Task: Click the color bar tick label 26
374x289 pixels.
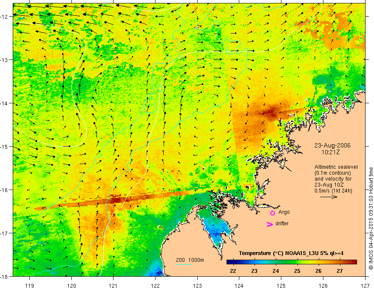Action: (x=318, y=271)
